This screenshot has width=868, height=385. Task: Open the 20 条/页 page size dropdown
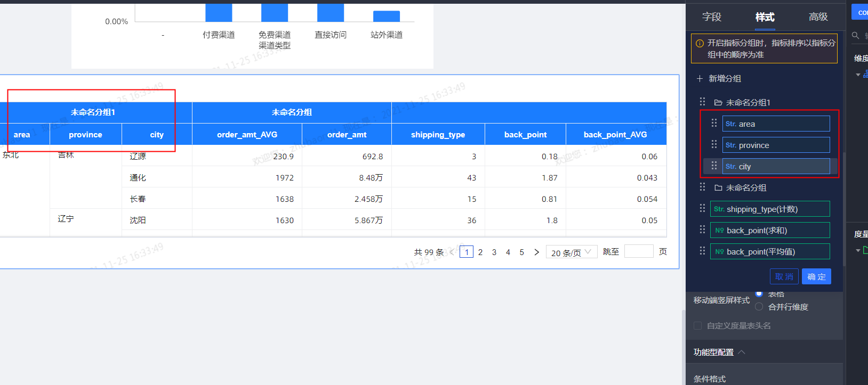tap(571, 252)
